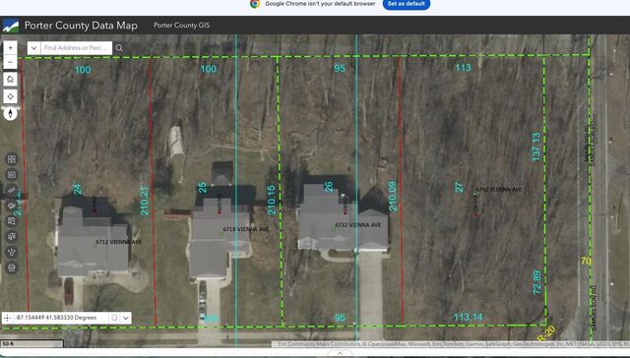Open the second round widget under grid
The height and width of the screenshot is (358, 630).
[x=12, y=175]
